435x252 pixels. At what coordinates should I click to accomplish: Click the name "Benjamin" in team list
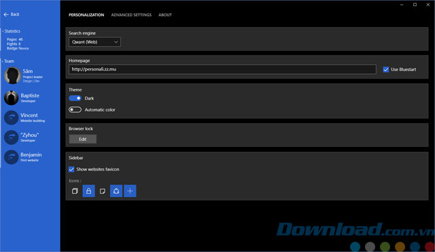(x=31, y=154)
